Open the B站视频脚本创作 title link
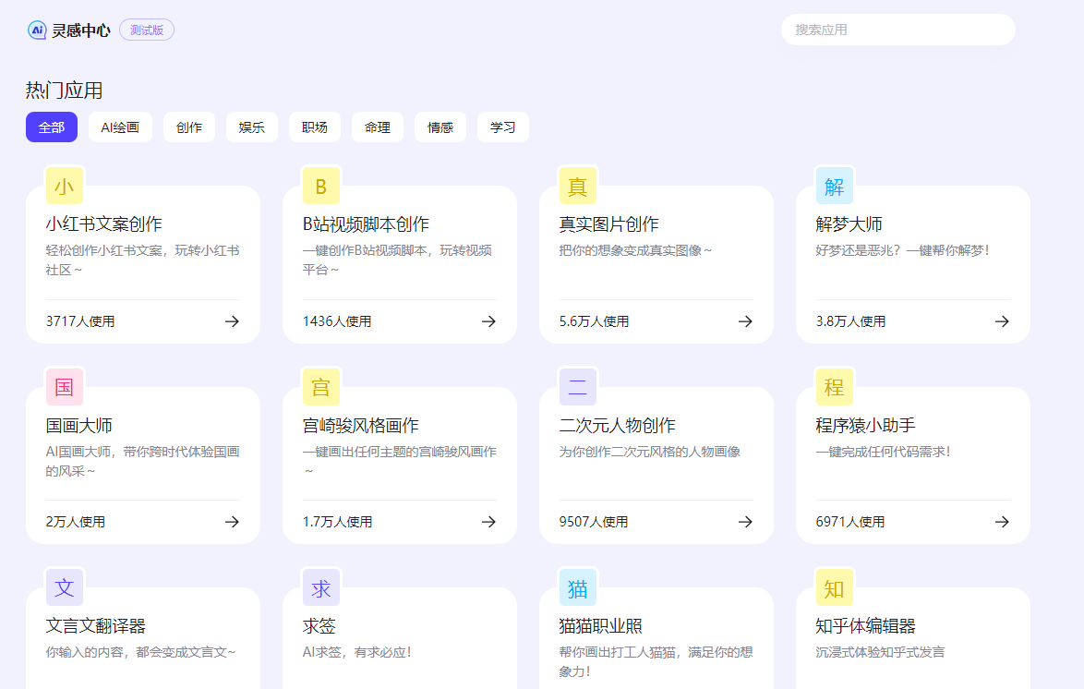 point(366,224)
